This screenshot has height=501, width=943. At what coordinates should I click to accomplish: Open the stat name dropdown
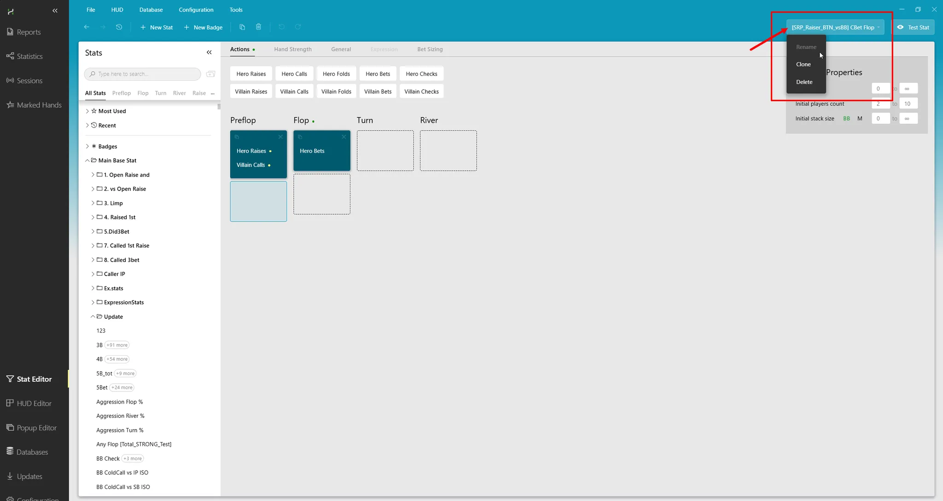[835, 27]
